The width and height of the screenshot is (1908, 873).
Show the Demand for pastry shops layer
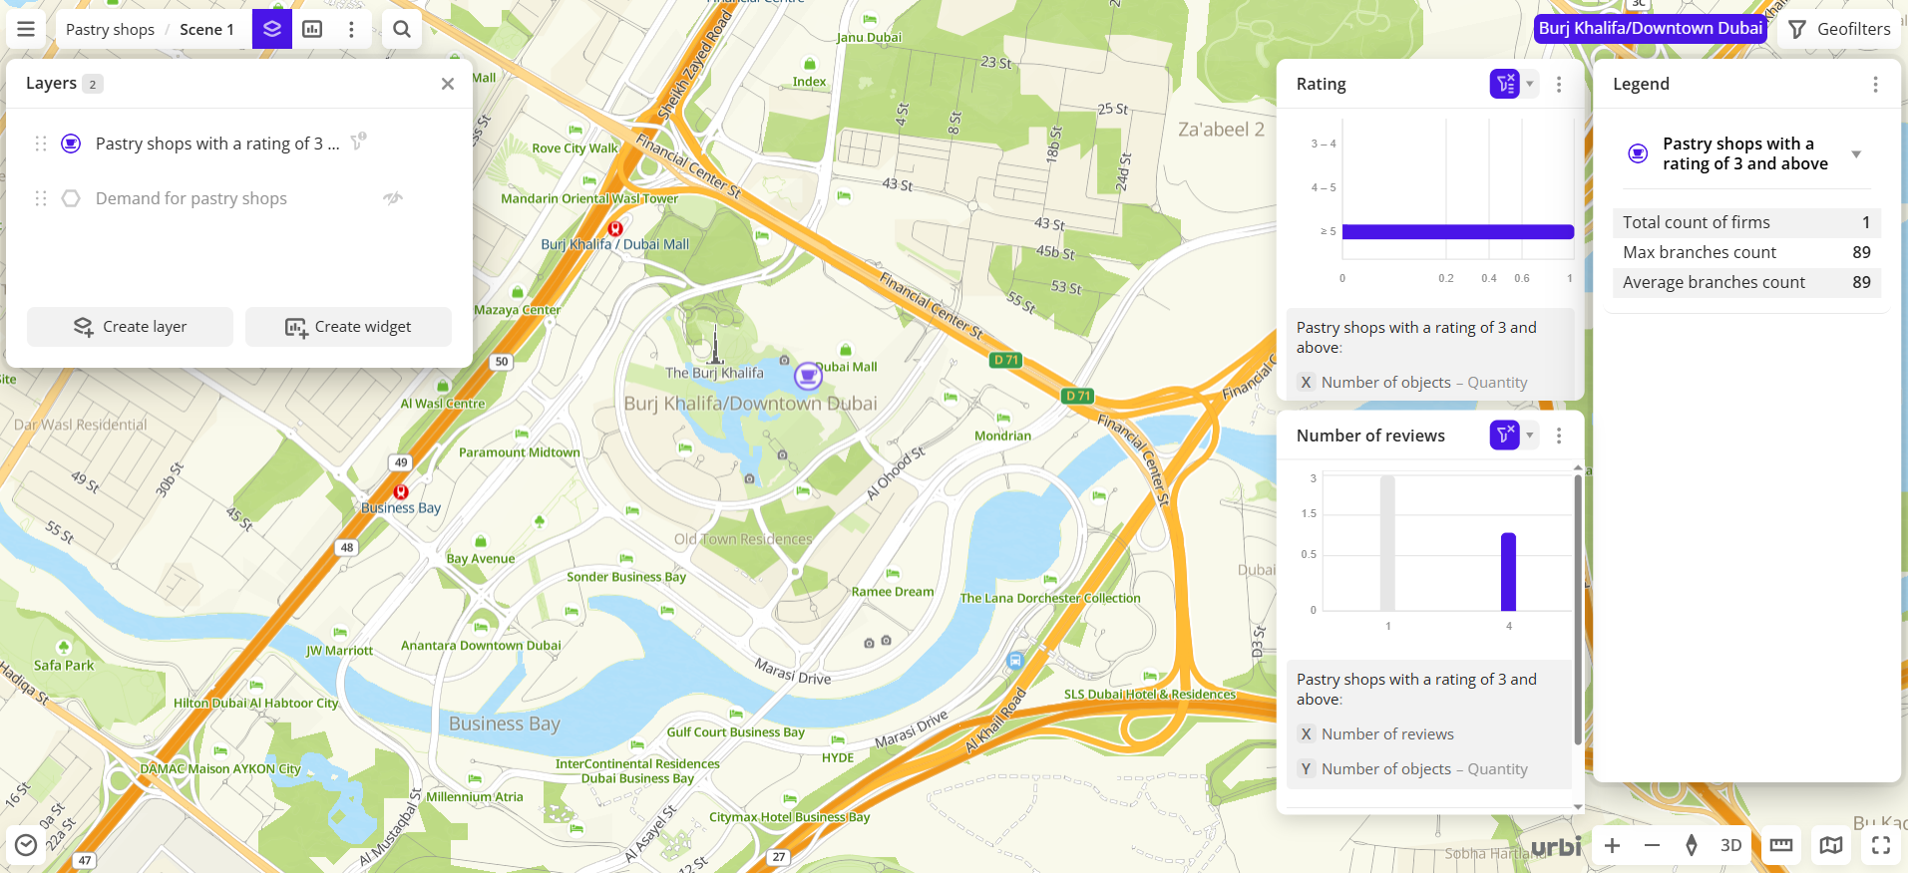coord(393,198)
